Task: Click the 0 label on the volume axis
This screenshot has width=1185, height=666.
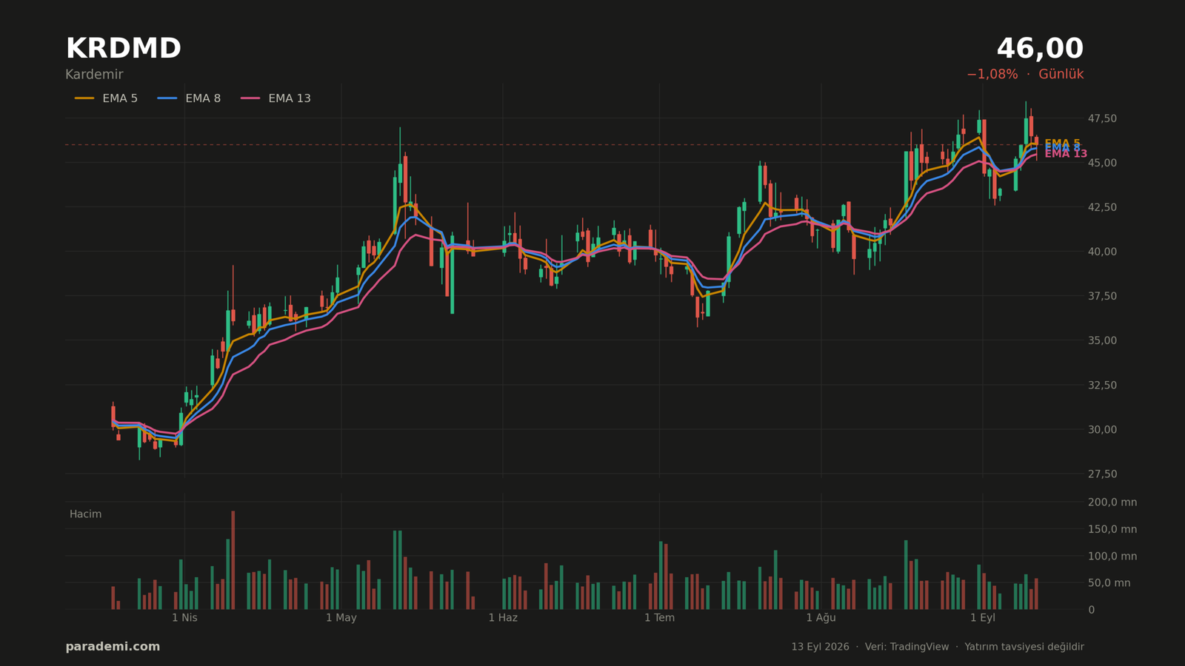Action: pyautogui.click(x=1091, y=610)
